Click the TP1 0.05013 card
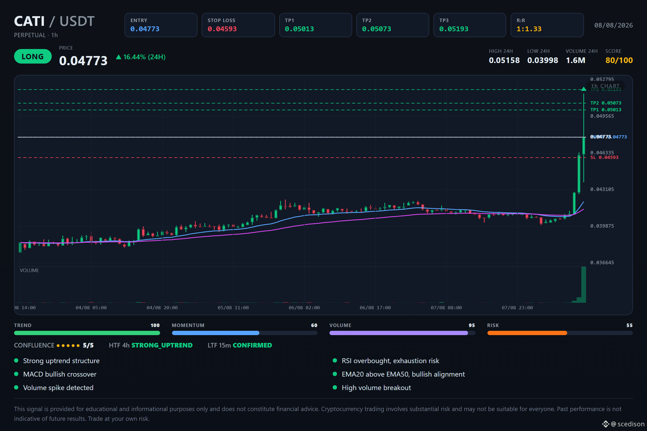 click(315, 25)
